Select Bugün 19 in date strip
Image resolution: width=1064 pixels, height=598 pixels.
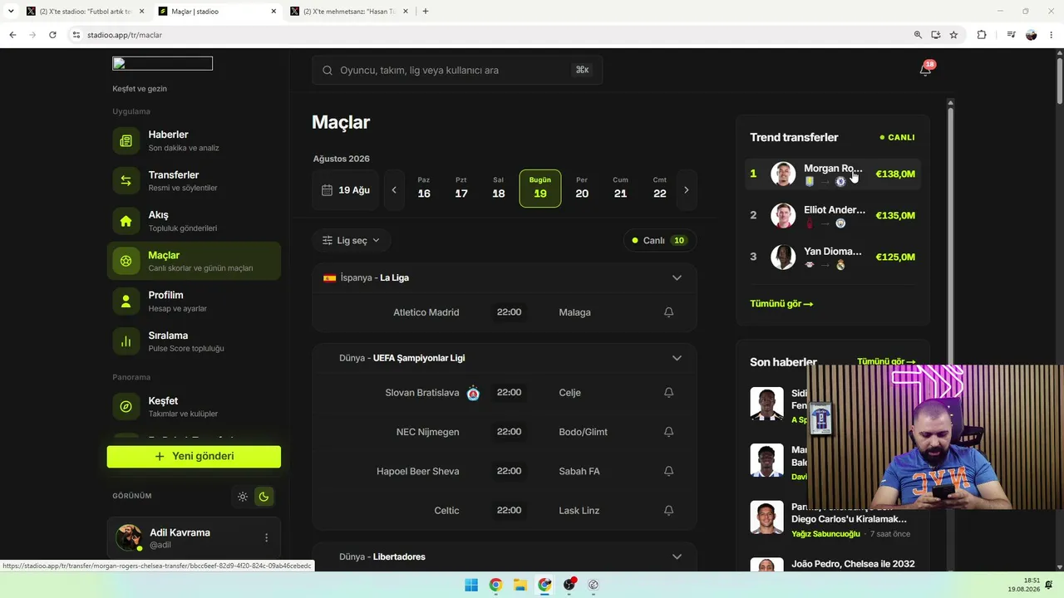(540, 189)
